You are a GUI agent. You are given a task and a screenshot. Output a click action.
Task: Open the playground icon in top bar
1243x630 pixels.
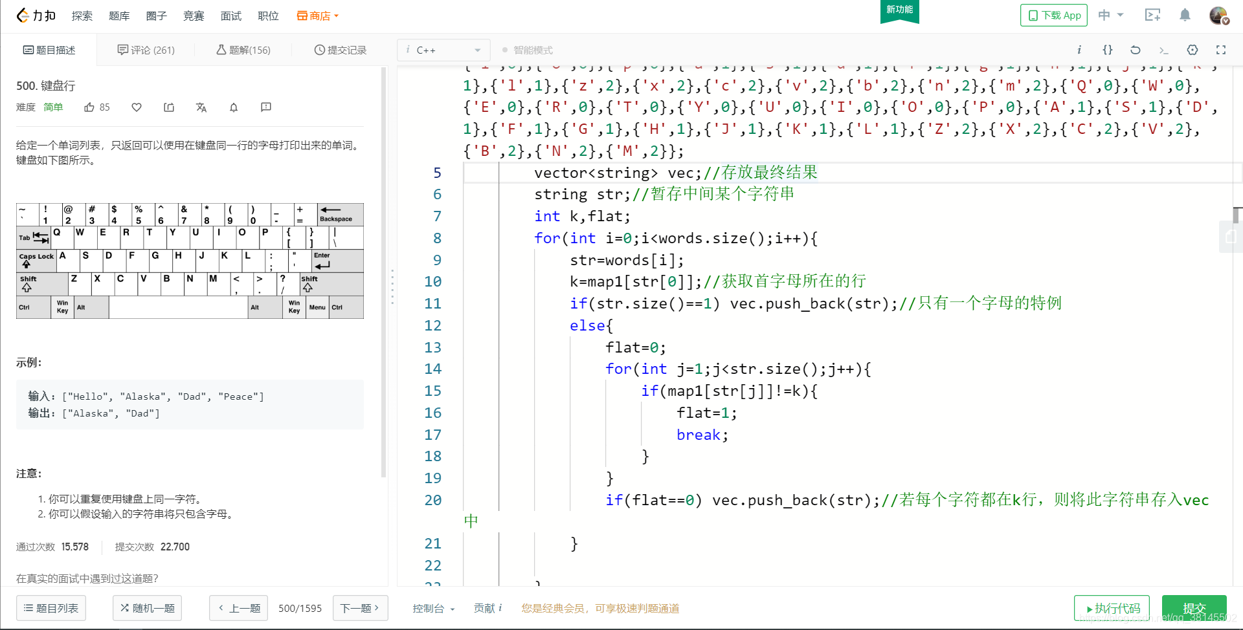(x=1153, y=15)
